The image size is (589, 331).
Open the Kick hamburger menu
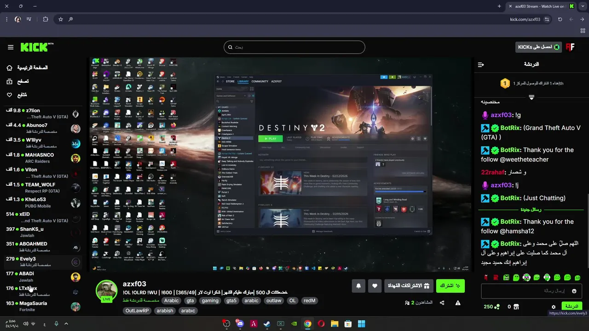click(11, 47)
